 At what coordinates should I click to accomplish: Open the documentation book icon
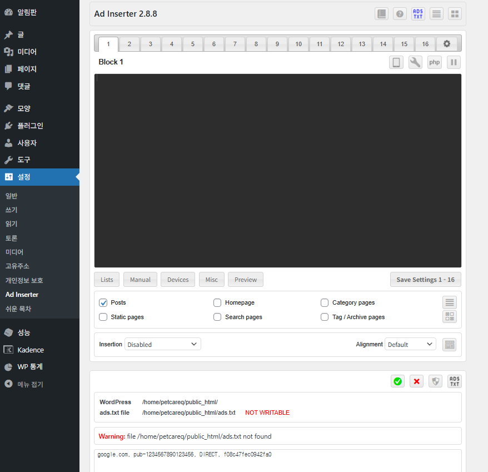click(381, 14)
